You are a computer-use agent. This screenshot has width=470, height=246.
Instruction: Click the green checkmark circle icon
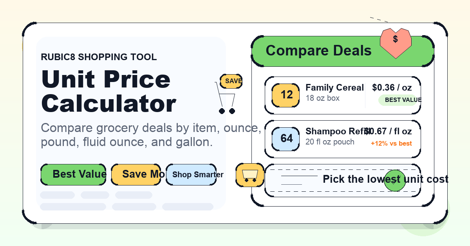[x=395, y=180]
